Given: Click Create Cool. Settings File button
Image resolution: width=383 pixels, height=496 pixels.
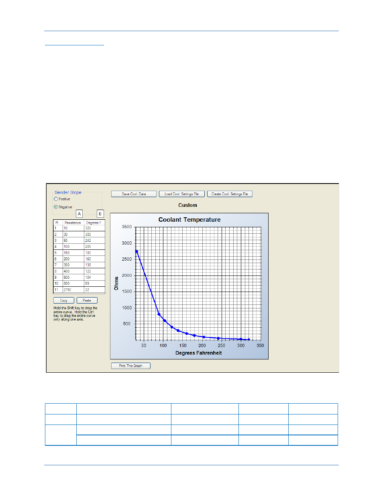Looking at the screenshot, I should click(230, 194).
